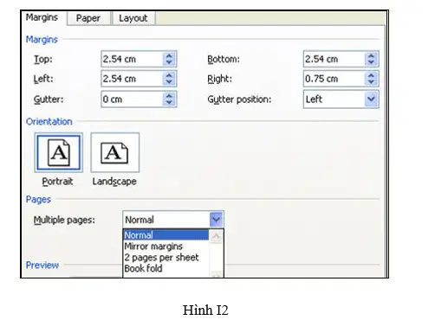Increase the Bottom margin with up arrow
The width and height of the screenshot is (435, 320).
tap(372, 56)
